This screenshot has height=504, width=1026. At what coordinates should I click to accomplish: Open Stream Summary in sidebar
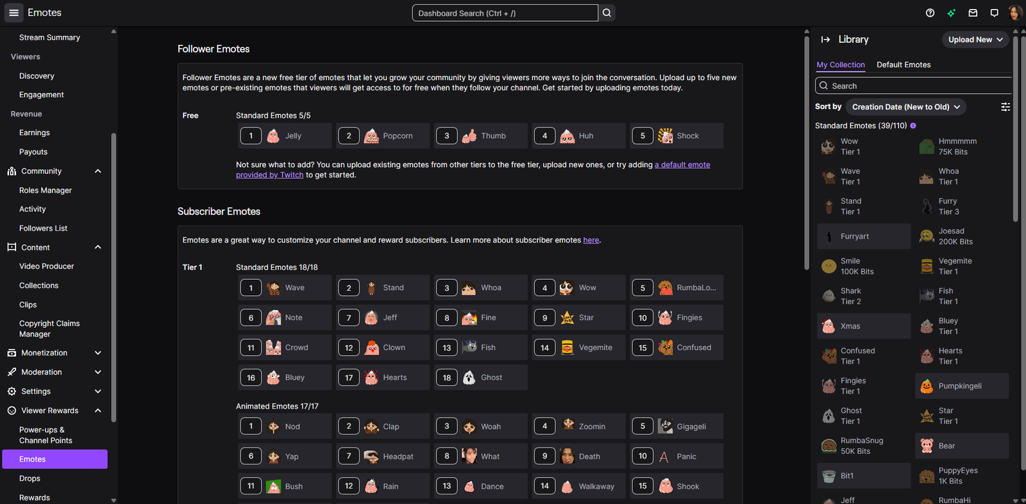click(x=49, y=37)
